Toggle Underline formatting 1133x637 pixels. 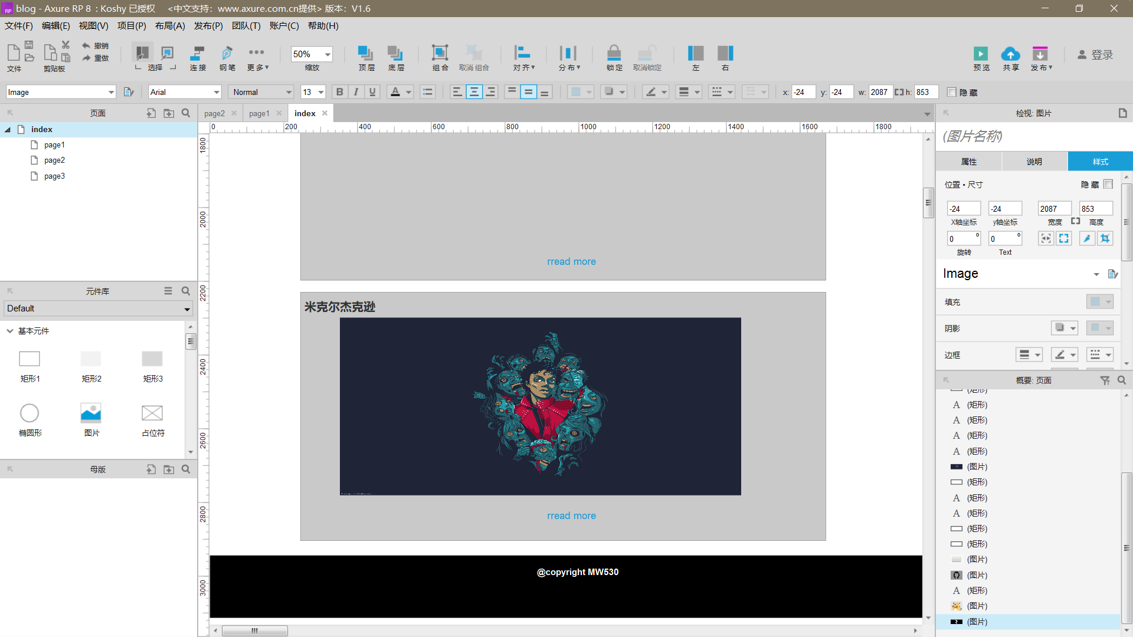tap(372, 92)
